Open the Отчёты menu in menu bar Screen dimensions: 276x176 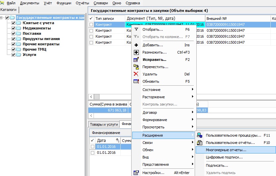(x=82, y=3)
